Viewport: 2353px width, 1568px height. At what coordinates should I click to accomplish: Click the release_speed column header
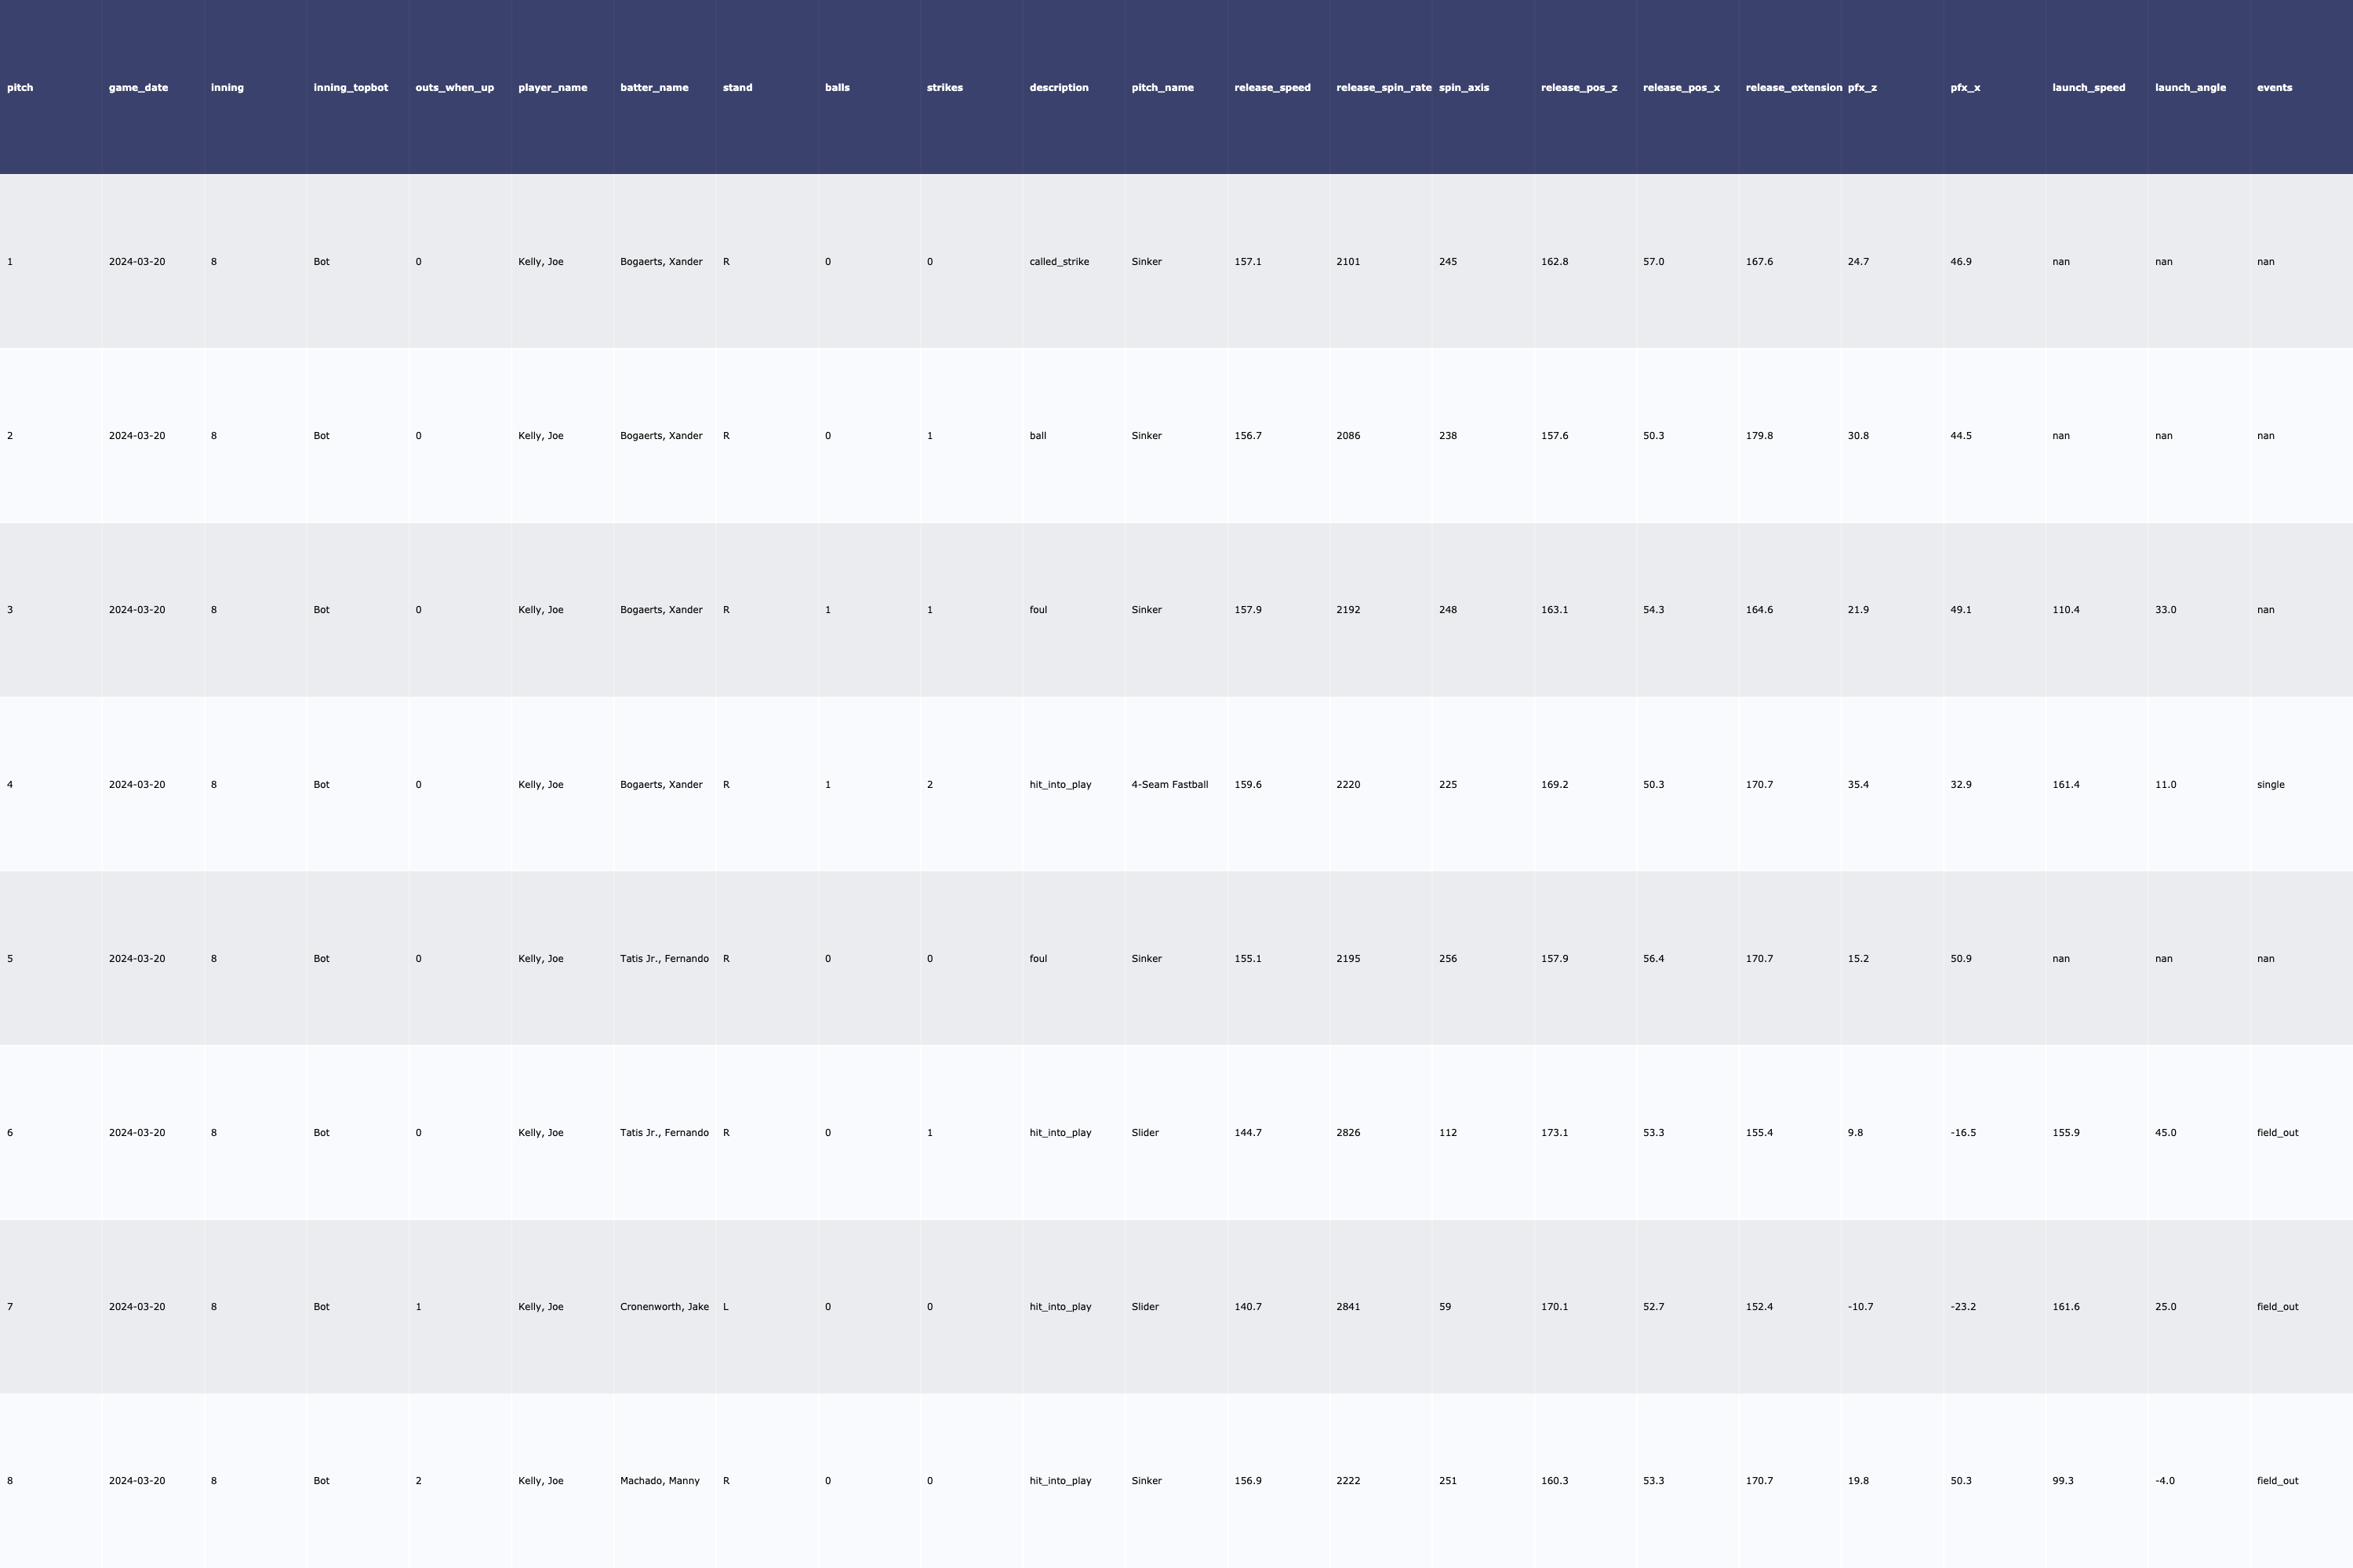tap(1271, 88)
